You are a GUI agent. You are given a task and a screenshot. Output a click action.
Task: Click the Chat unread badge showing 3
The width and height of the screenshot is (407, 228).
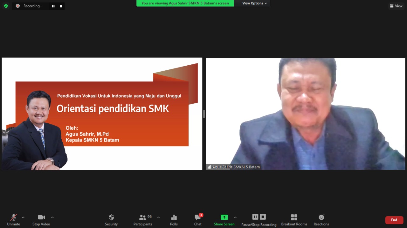(201, 215)
